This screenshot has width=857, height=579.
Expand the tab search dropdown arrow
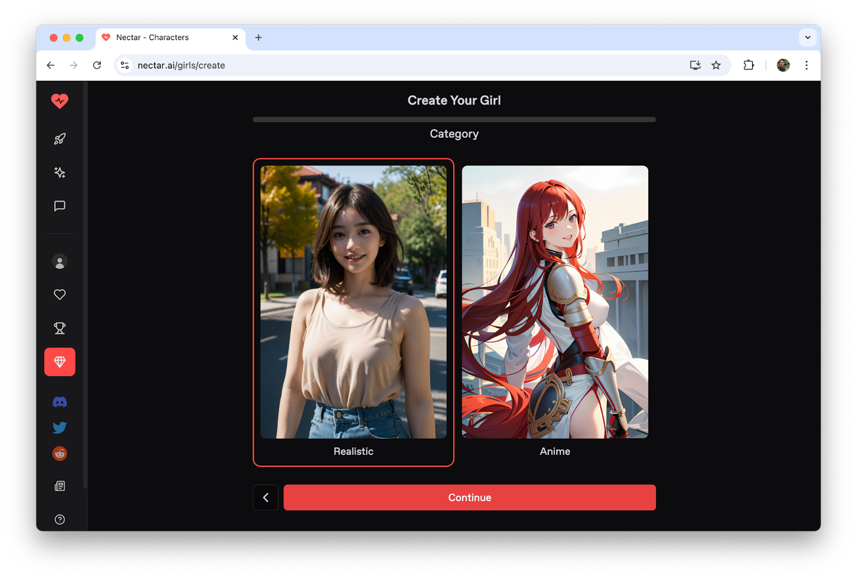coord(808,37)
